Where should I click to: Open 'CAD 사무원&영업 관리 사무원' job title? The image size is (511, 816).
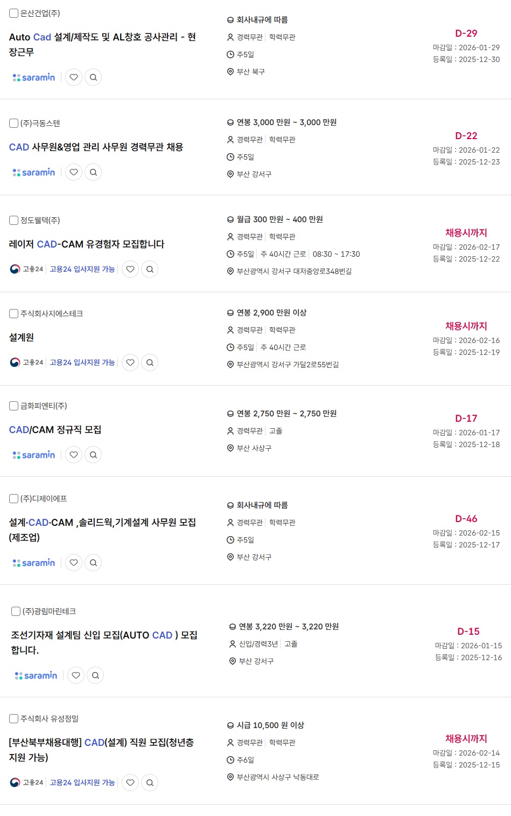(96, 147)
